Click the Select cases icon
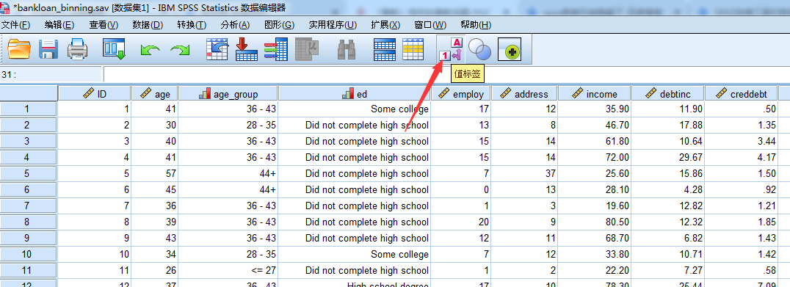Screen dimensions: 790x287 point(413,49)
